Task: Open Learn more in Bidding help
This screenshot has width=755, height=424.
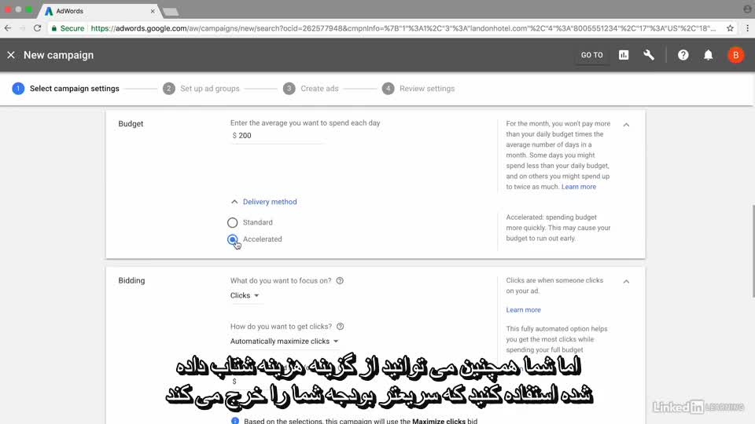Action: 523,310
